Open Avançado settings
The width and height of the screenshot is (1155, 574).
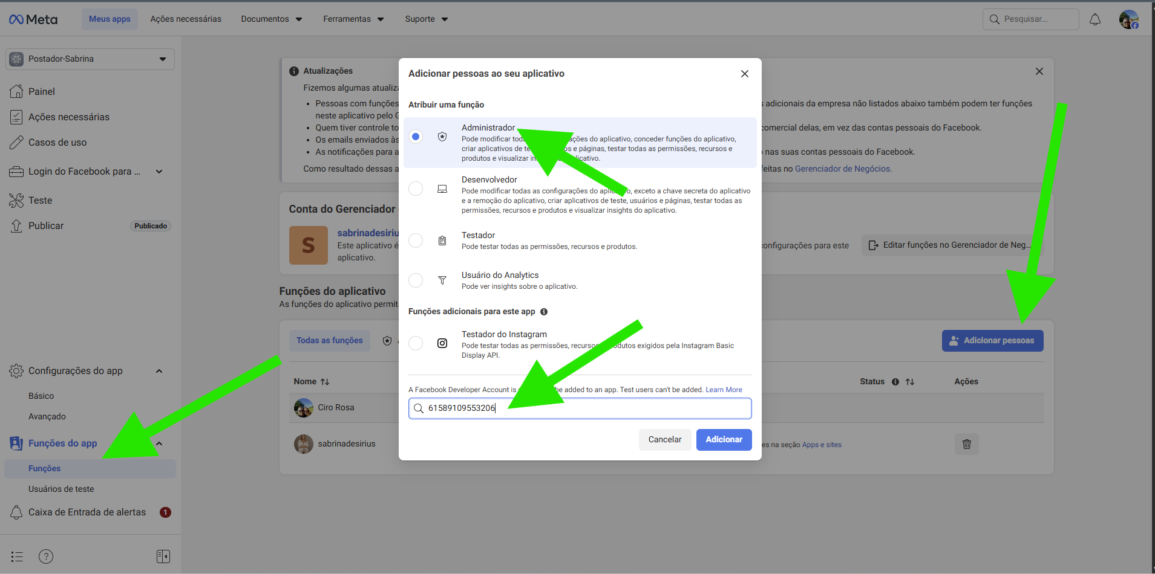(47, 416)
